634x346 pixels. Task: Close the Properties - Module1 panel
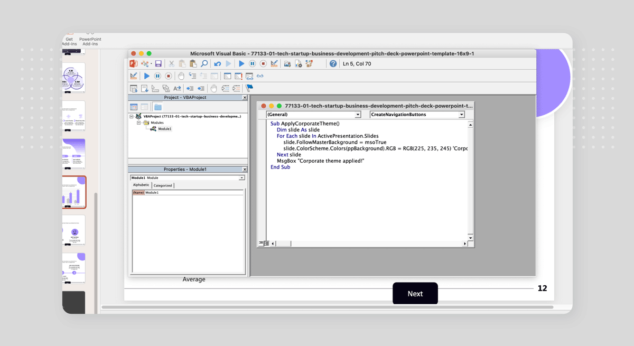(245, 170)
